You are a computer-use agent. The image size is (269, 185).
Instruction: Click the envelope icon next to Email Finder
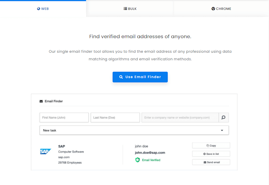coord(41,101)
